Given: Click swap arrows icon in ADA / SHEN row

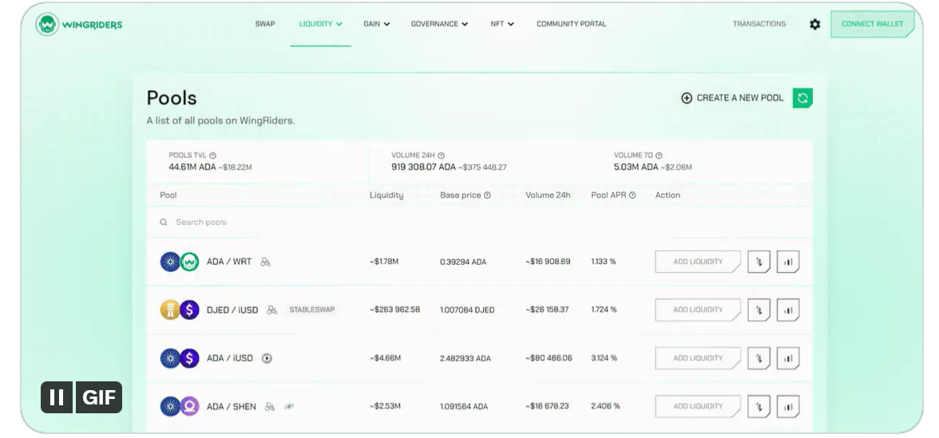Looking at the screenshot, I should (759, 407).
